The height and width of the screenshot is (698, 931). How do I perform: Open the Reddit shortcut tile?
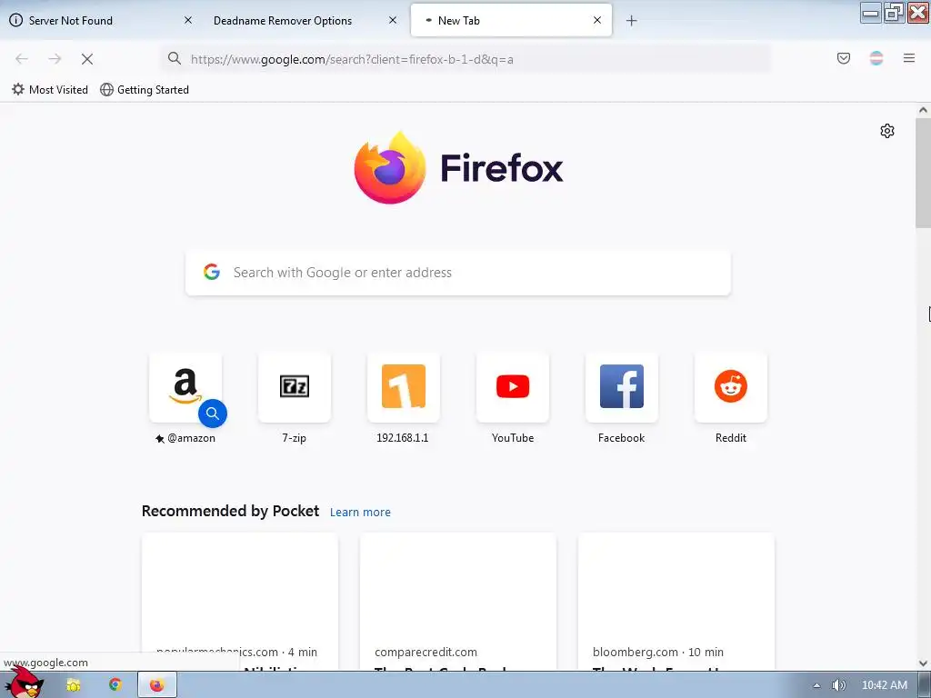[731, 387]
